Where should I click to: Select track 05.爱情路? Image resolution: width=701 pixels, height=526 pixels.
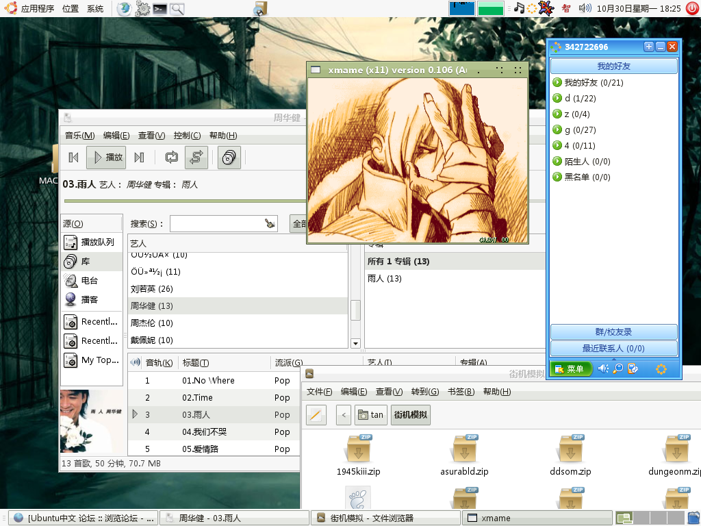(214, 449)
